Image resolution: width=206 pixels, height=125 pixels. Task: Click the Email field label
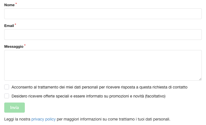pos(9,26)
